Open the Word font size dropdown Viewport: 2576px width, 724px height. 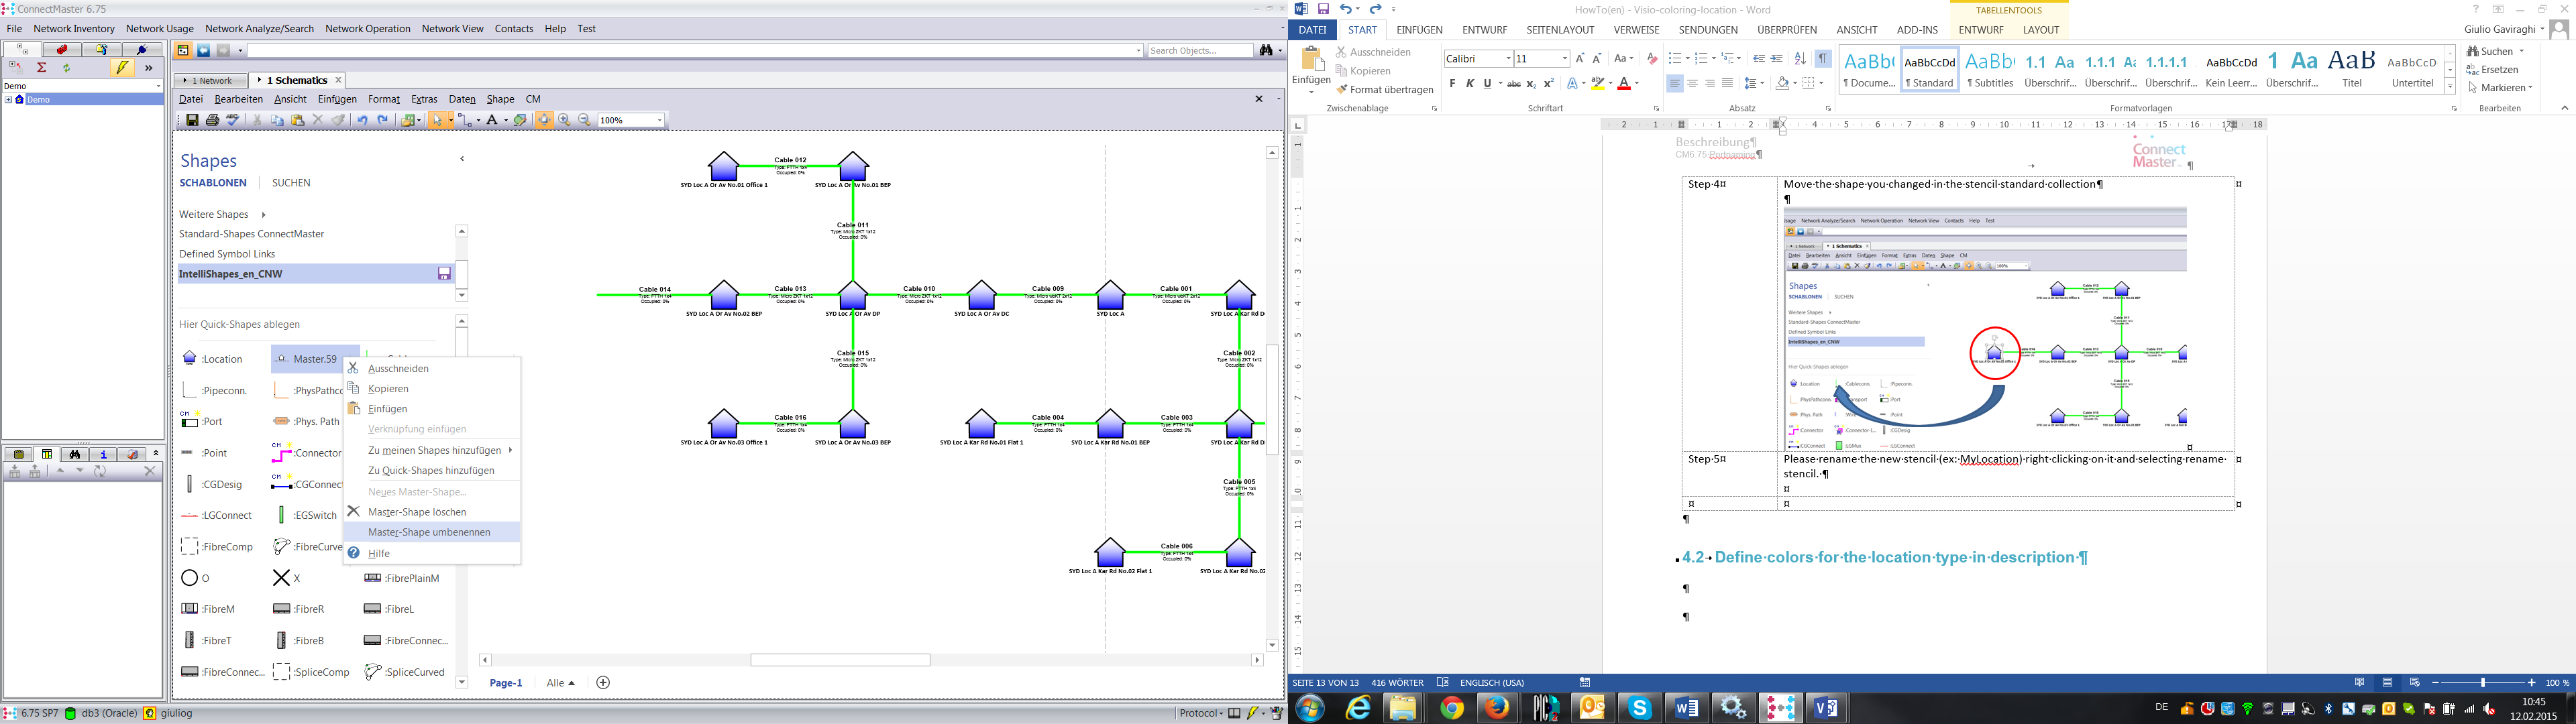pos(1565,59)
